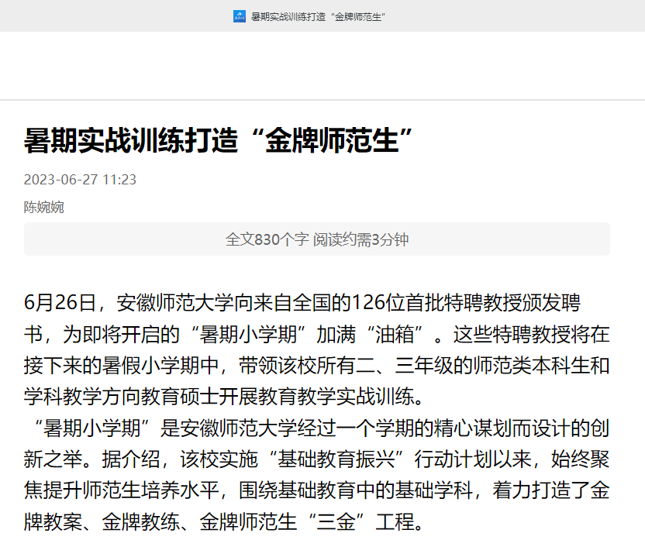
Task: Click the author name 陈婉婉
Action: coord(44,207)
